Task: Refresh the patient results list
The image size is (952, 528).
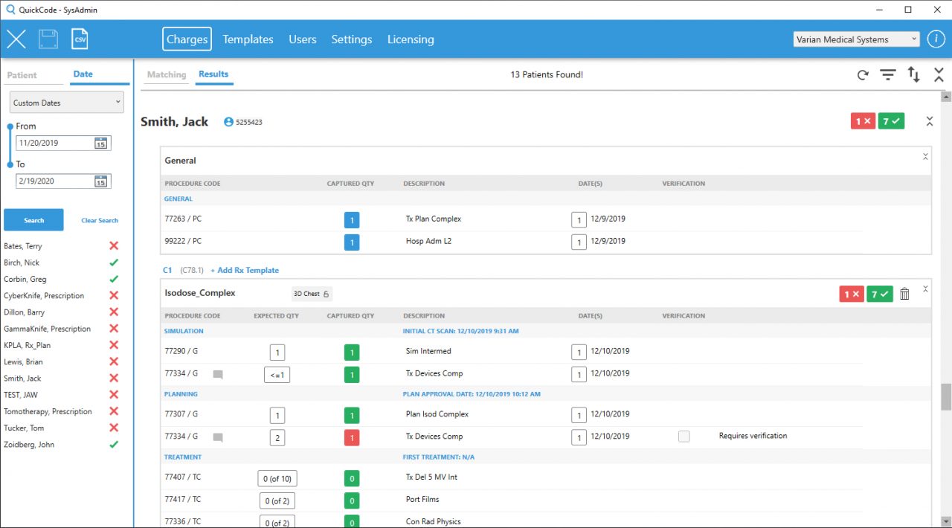Action: pyautogui.click(x=862, y=74)
